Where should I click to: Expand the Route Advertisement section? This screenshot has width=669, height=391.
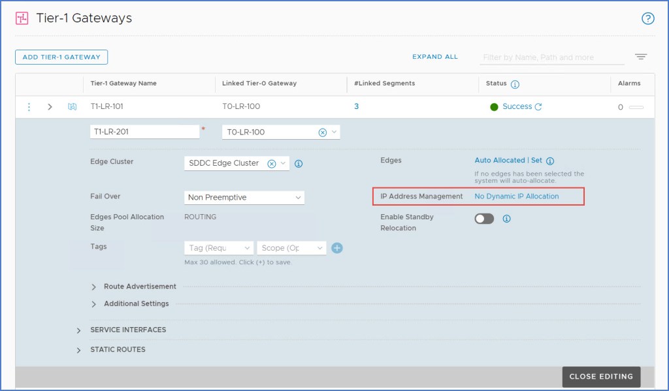click(93, 287)
